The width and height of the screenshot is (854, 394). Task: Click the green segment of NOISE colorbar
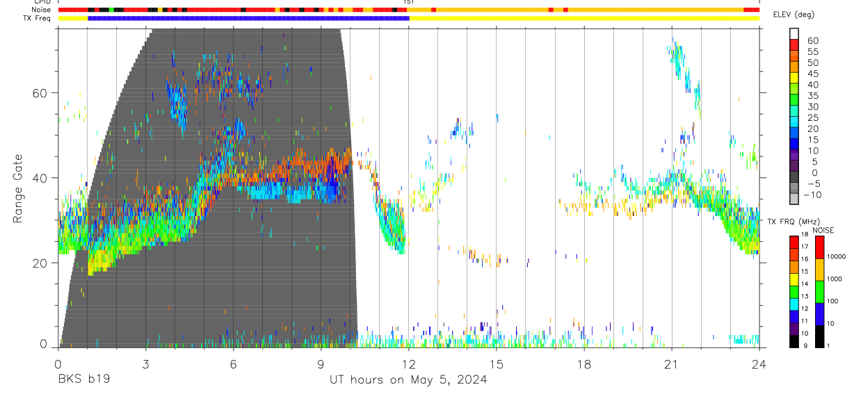(819, 290)
